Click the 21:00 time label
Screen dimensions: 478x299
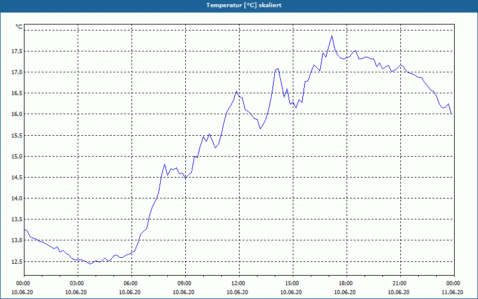pos(400,283)
